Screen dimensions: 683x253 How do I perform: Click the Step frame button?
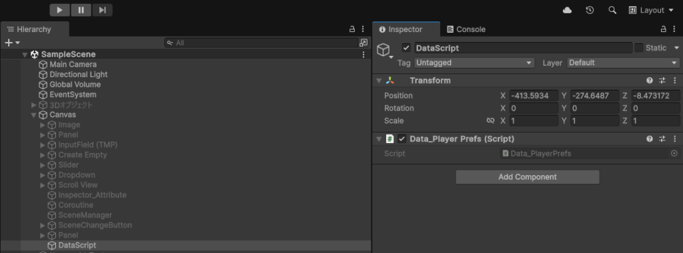[x=102, y=10]
